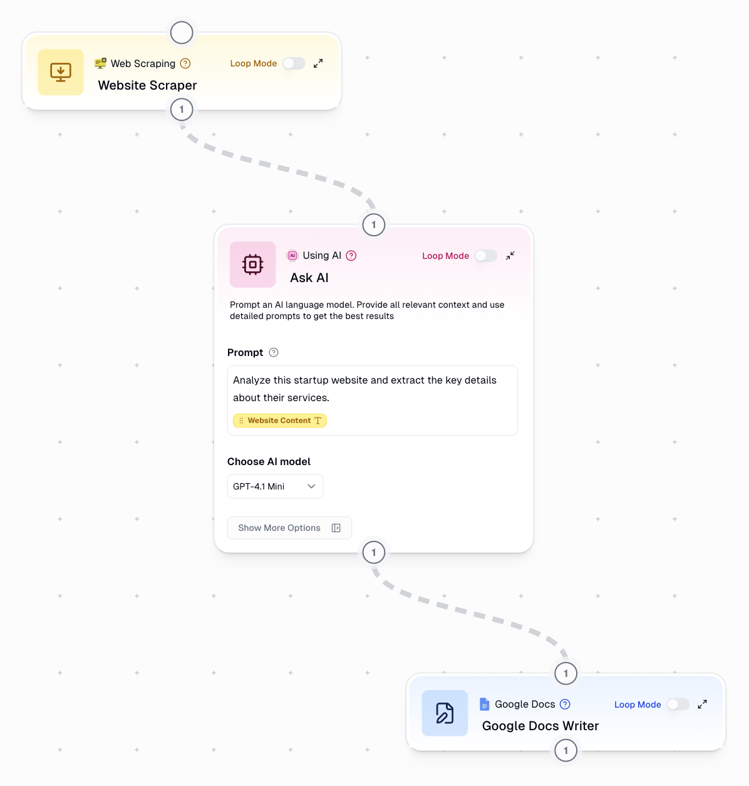
Task: Click the small Google Docs logo icon
Action: (485, 705)
